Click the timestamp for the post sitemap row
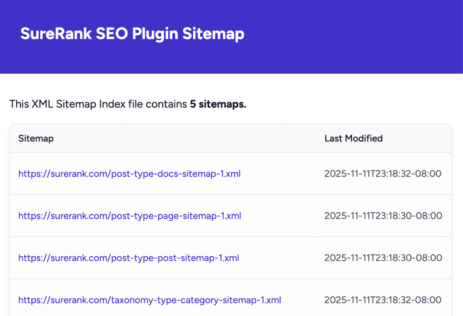The height and width of the screenshot is (316, 463). (383, 258)
